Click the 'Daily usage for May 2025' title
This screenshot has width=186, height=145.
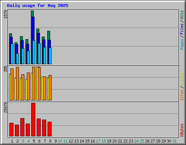pyautogui.click(x=37, y=5)
